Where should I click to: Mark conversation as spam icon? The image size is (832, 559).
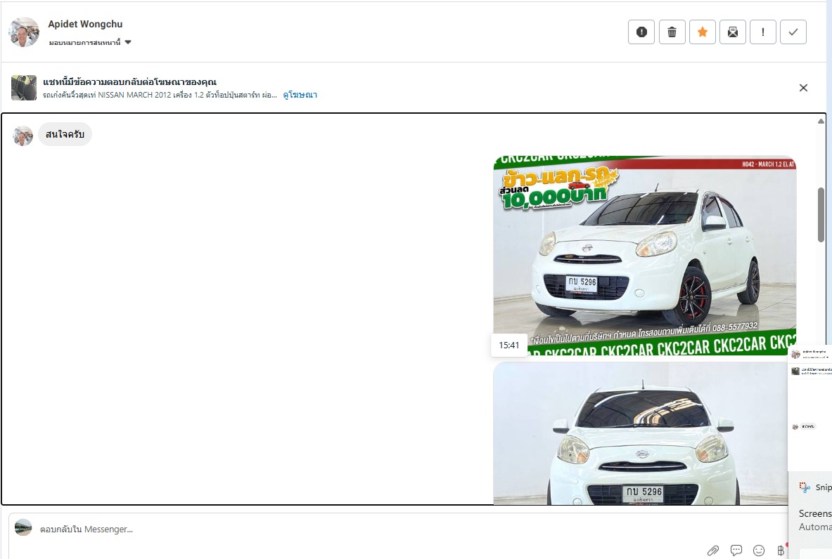641,32
